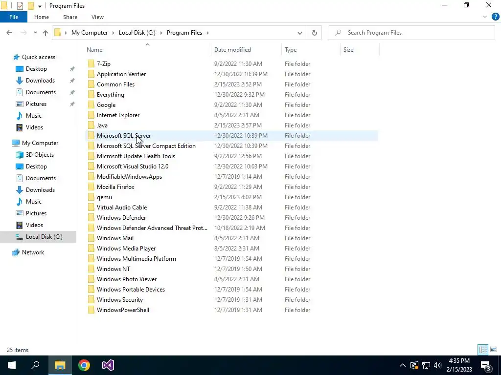
Task: Click the Common Files folder icon
Action: 91,84
